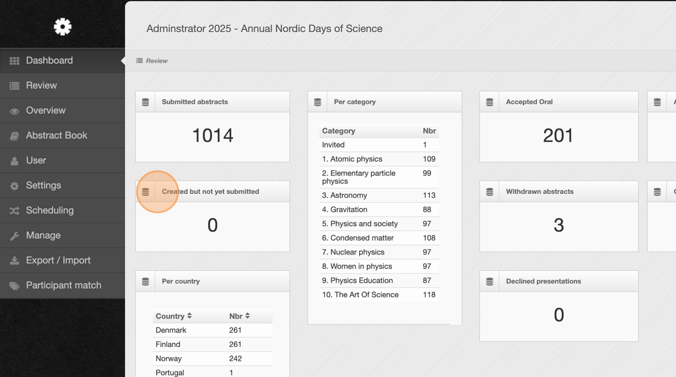The width and height of the screenshot is (676, 377).
Task: Click database icon on Accepted Oral card
Action: [489, 102]
